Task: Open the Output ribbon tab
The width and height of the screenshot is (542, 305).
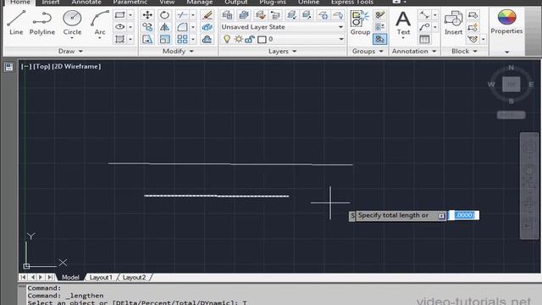Action: (235, 2)
